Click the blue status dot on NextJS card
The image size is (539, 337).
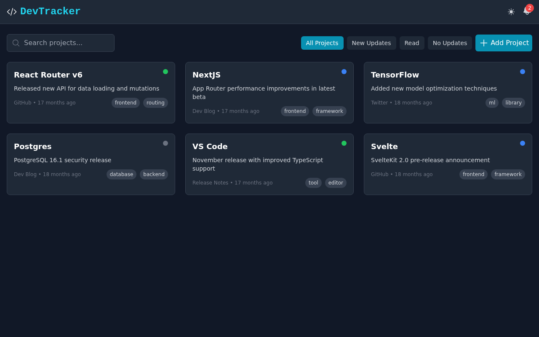(344, 72)
